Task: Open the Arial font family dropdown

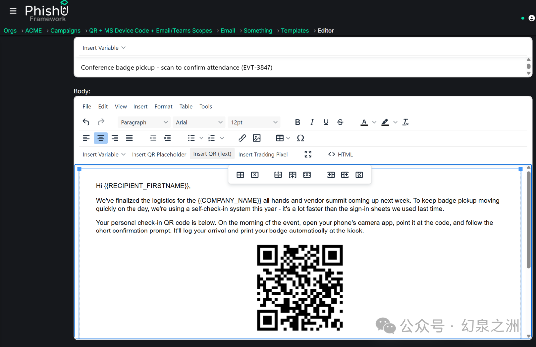Action: (x=199, y=122)
